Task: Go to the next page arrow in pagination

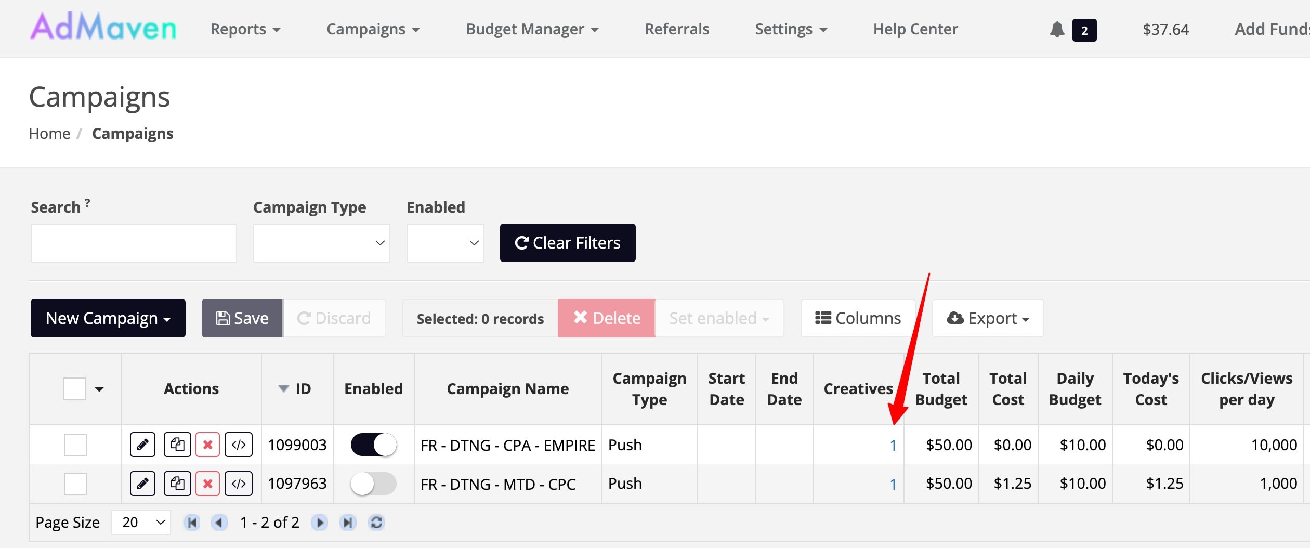Action: pyautogui.click(x=319, y=522)
